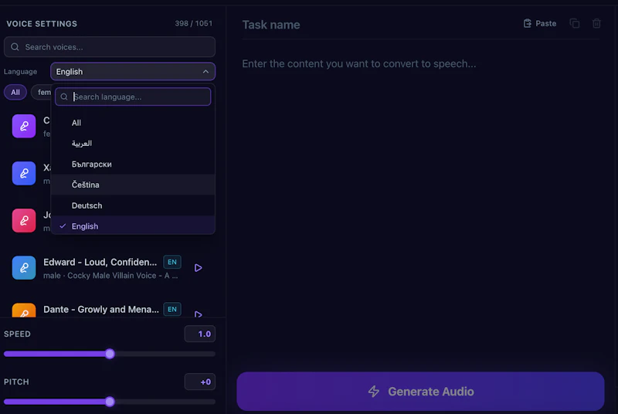Click the EN badge on Edward
This screenshot has width=618, height=414.
[172, 262]
